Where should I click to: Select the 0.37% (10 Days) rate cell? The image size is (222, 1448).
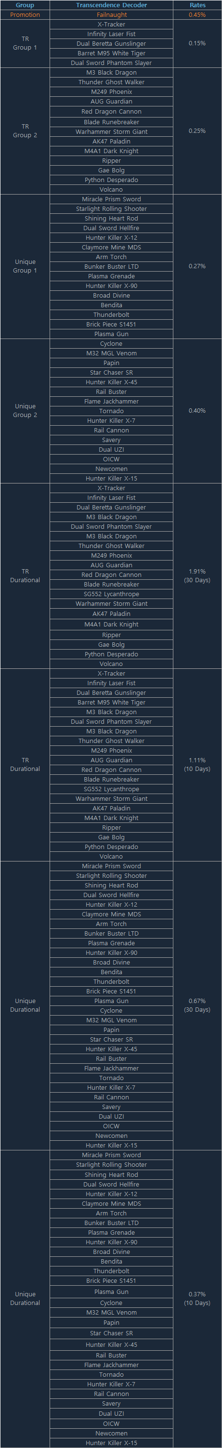[197, 1298]
